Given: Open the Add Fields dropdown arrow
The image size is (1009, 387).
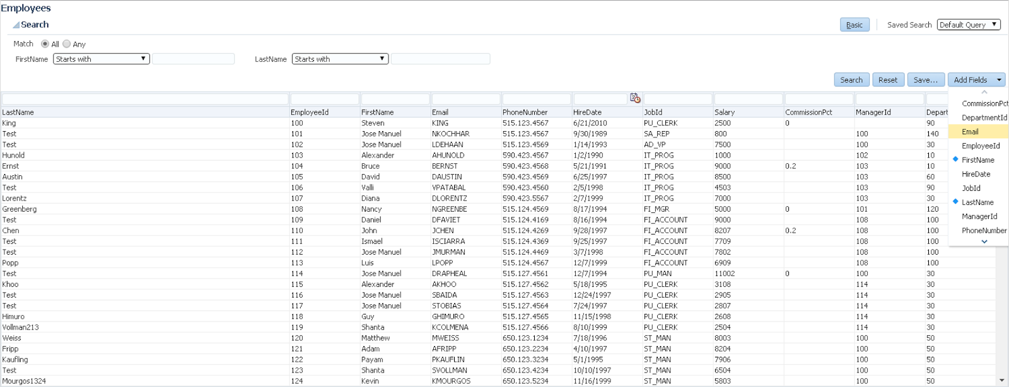Looking at the screenshot, I should point(999,80).
